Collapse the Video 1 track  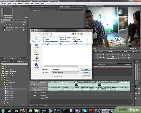[x=40, y=82]
